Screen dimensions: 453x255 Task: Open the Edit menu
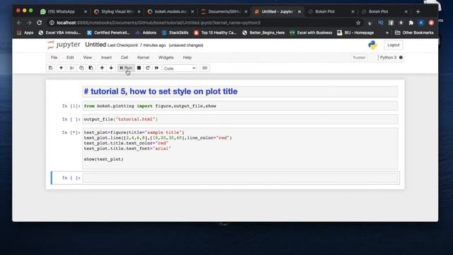pos(70,57)
